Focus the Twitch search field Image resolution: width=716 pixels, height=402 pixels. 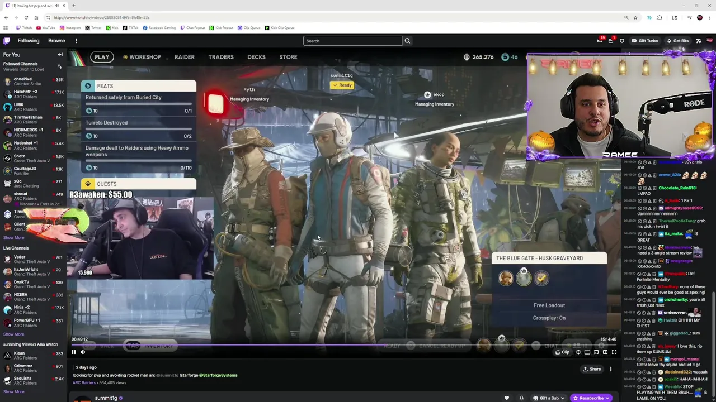[x=352, y=41]
